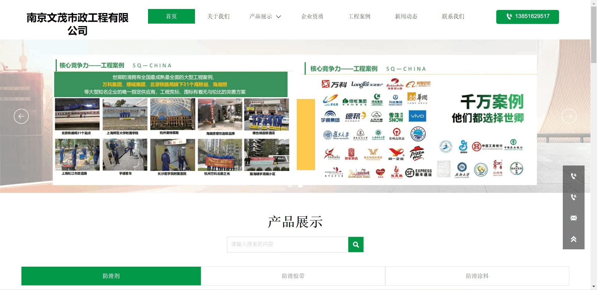Expand the 产品展示 dropdown chevron
The image size is (597, 290).
[279, 16]
